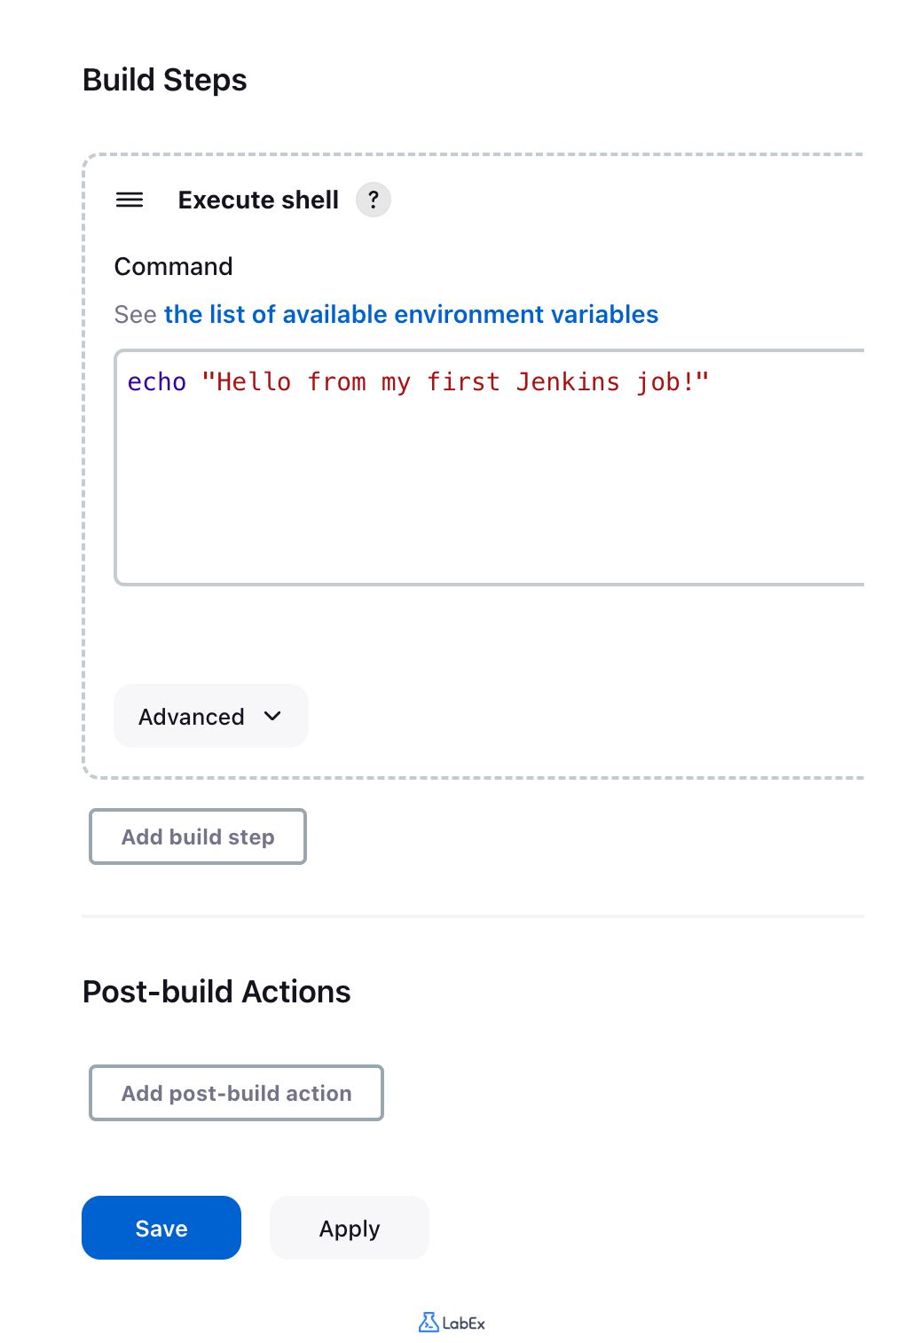Click the Execute shell step header

(258, 200)
